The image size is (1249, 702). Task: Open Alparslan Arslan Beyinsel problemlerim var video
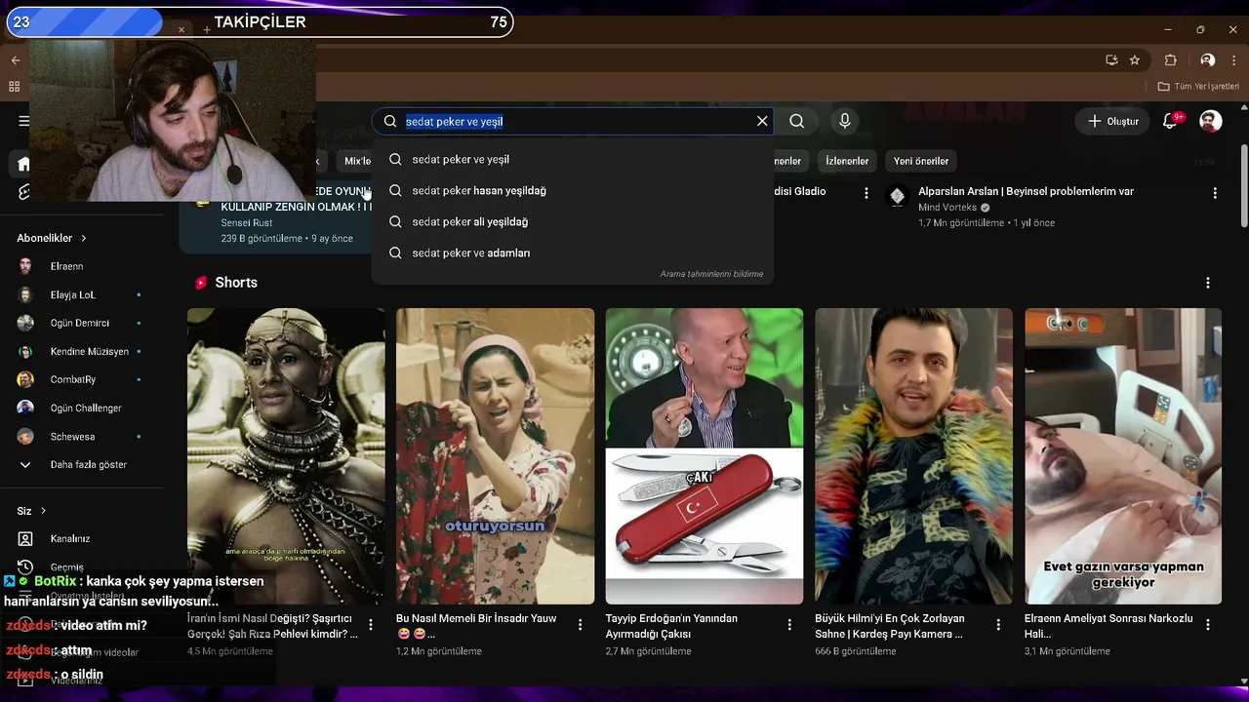(1026, 191)
